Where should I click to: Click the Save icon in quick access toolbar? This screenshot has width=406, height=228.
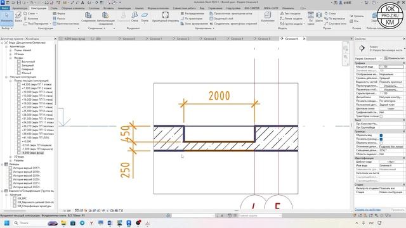[18, 3]
